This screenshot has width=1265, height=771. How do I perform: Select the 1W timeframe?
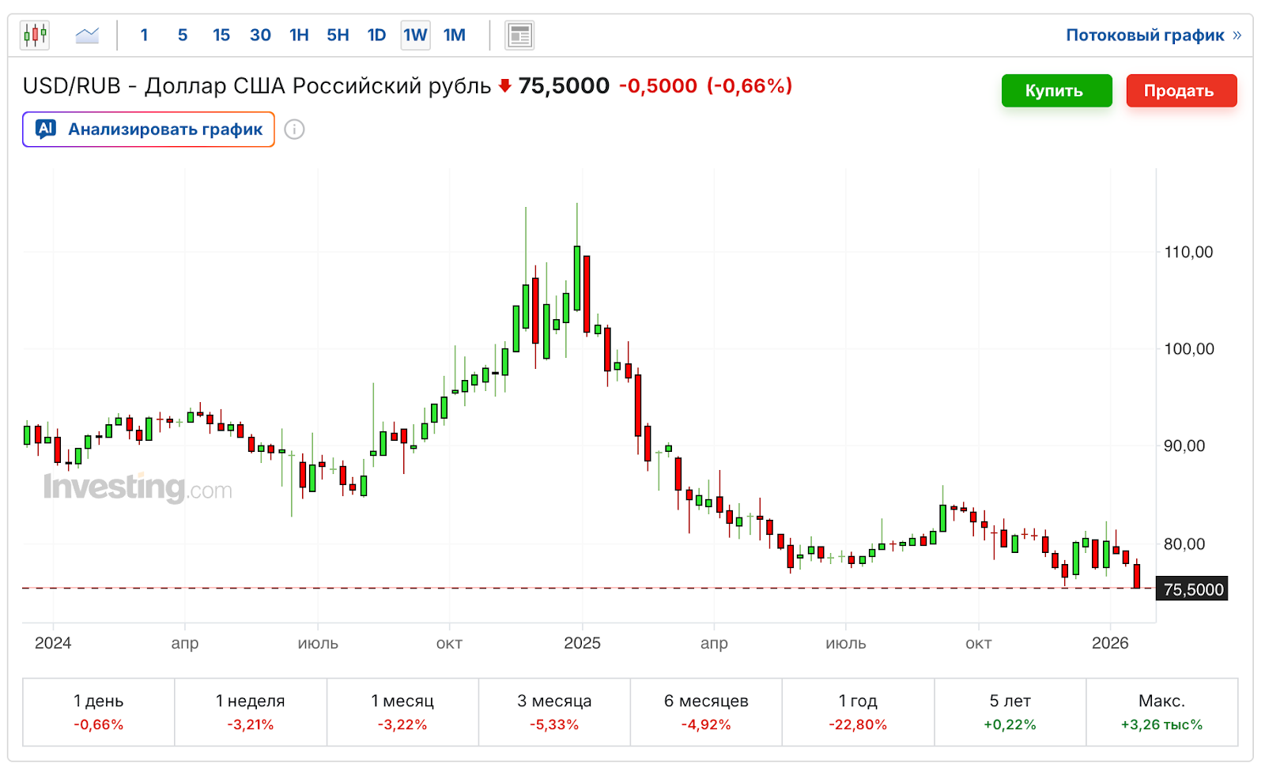[x=415, y=35]
